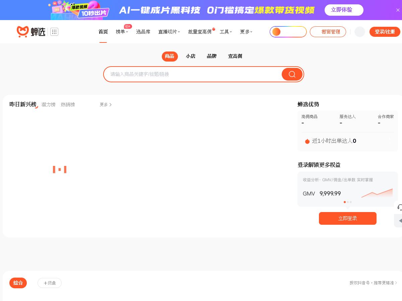Screen dimensions: 402x301
Task: Expand the 榜单 dropdown menu
Action: pyautogui.click(x=122, y=32)
